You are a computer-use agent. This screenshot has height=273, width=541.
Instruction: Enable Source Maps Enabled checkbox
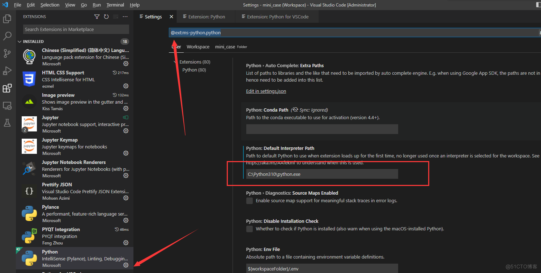(x=250, y=201)
